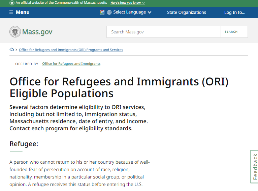
Task: Click the Massachusetts seal in green banner
Action: [12, 3]
